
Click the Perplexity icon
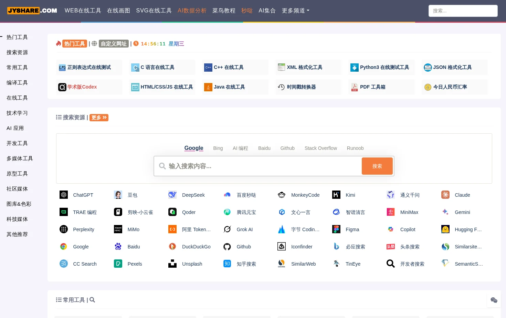click(64, 229)
